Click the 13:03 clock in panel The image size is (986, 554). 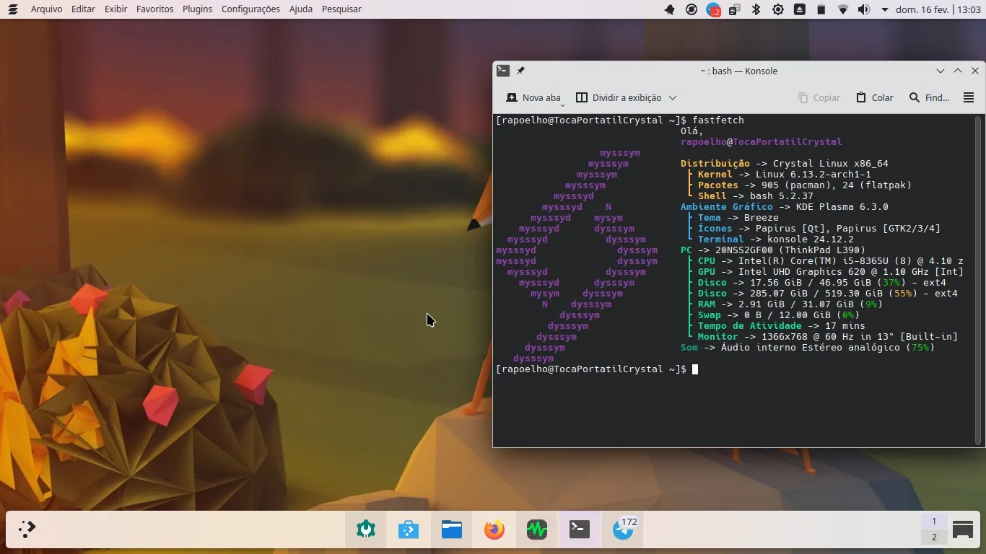969,9
